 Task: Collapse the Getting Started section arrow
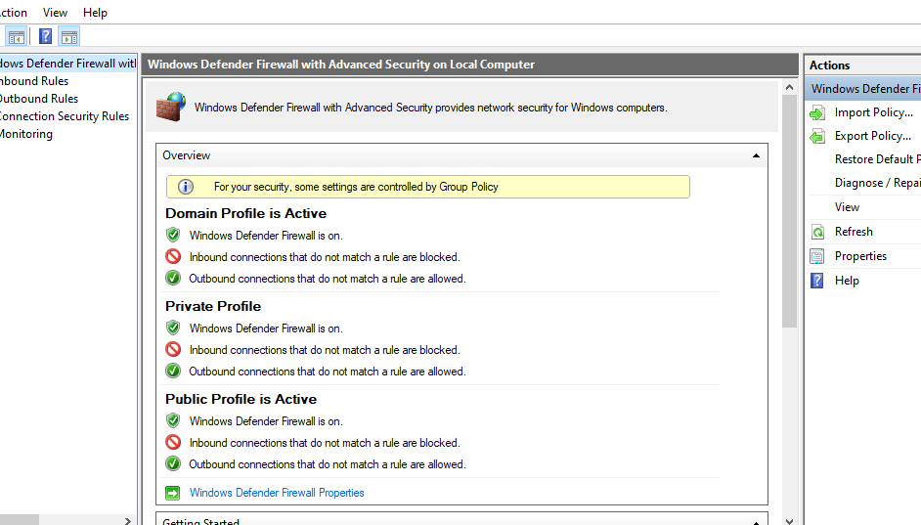pyautogui.click(x=756, y=521)
